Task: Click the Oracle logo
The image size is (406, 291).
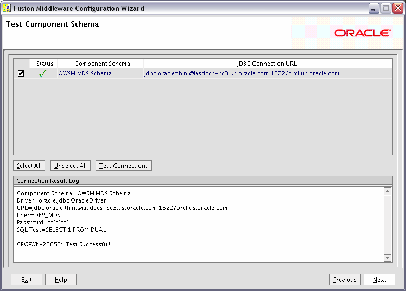Action: (x=362, y=33)
